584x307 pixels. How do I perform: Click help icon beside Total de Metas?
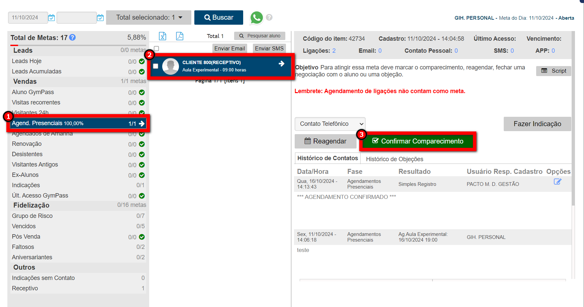coord(72,37)
